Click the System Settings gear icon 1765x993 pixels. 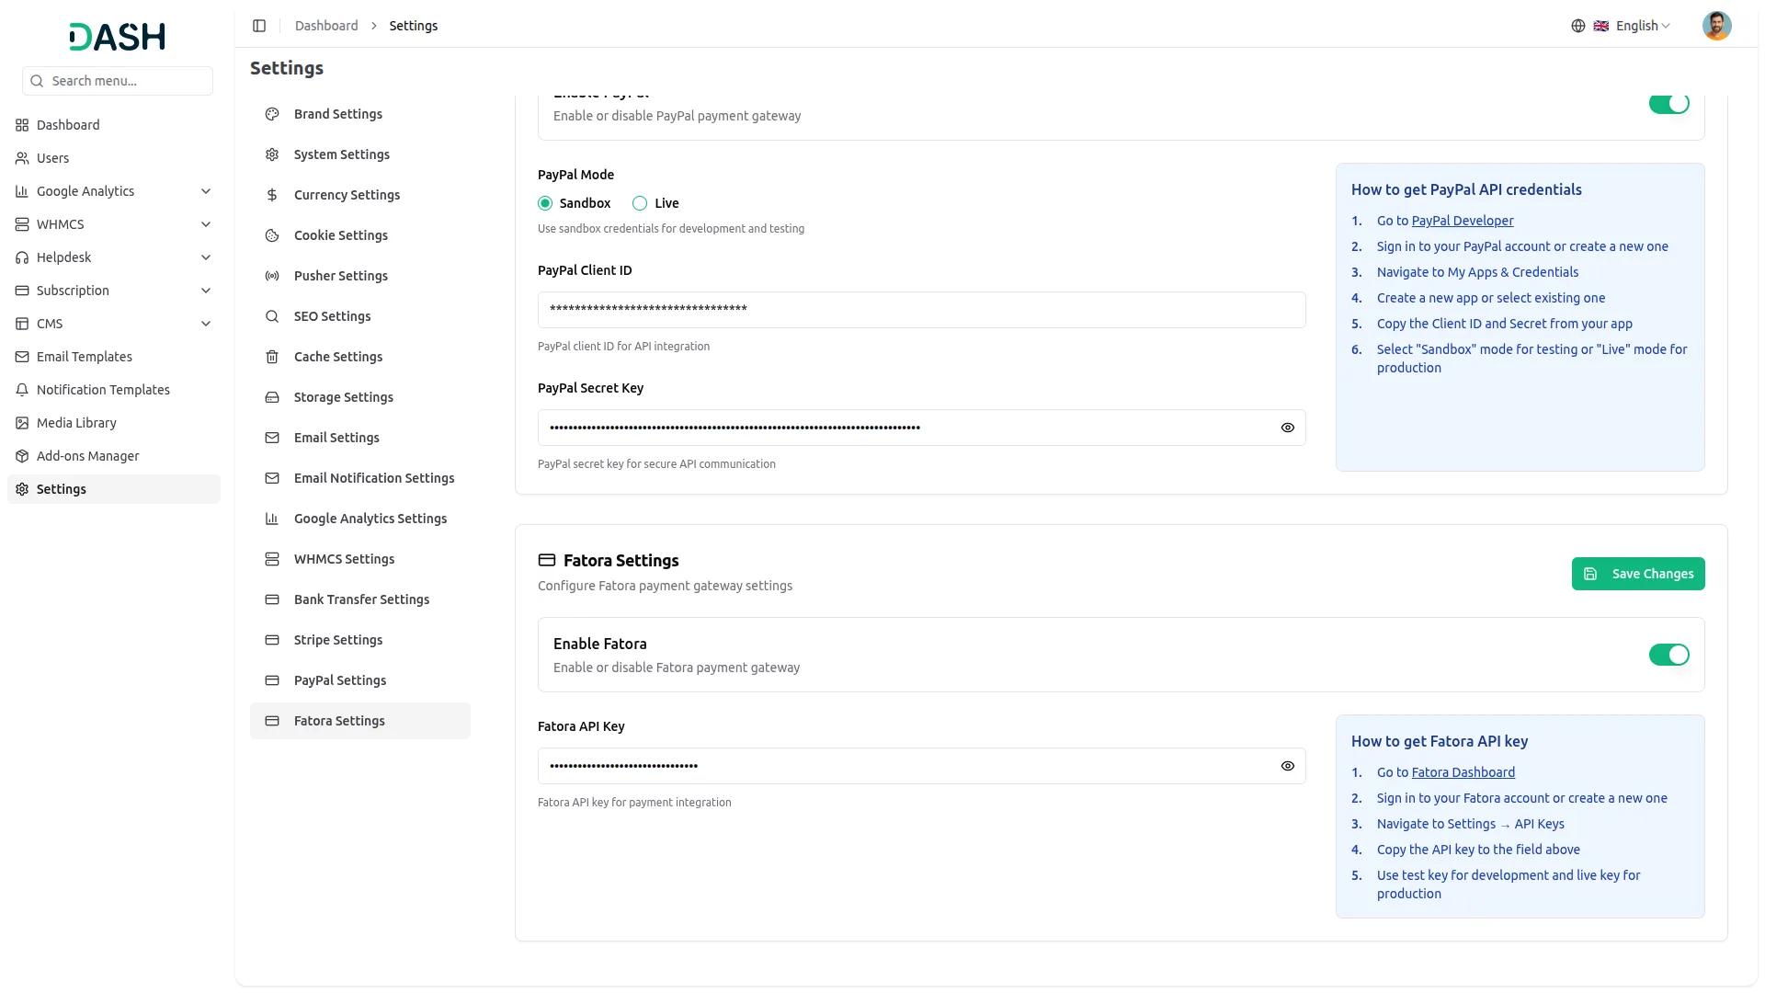pyautogui.click(x=272, y=154)
